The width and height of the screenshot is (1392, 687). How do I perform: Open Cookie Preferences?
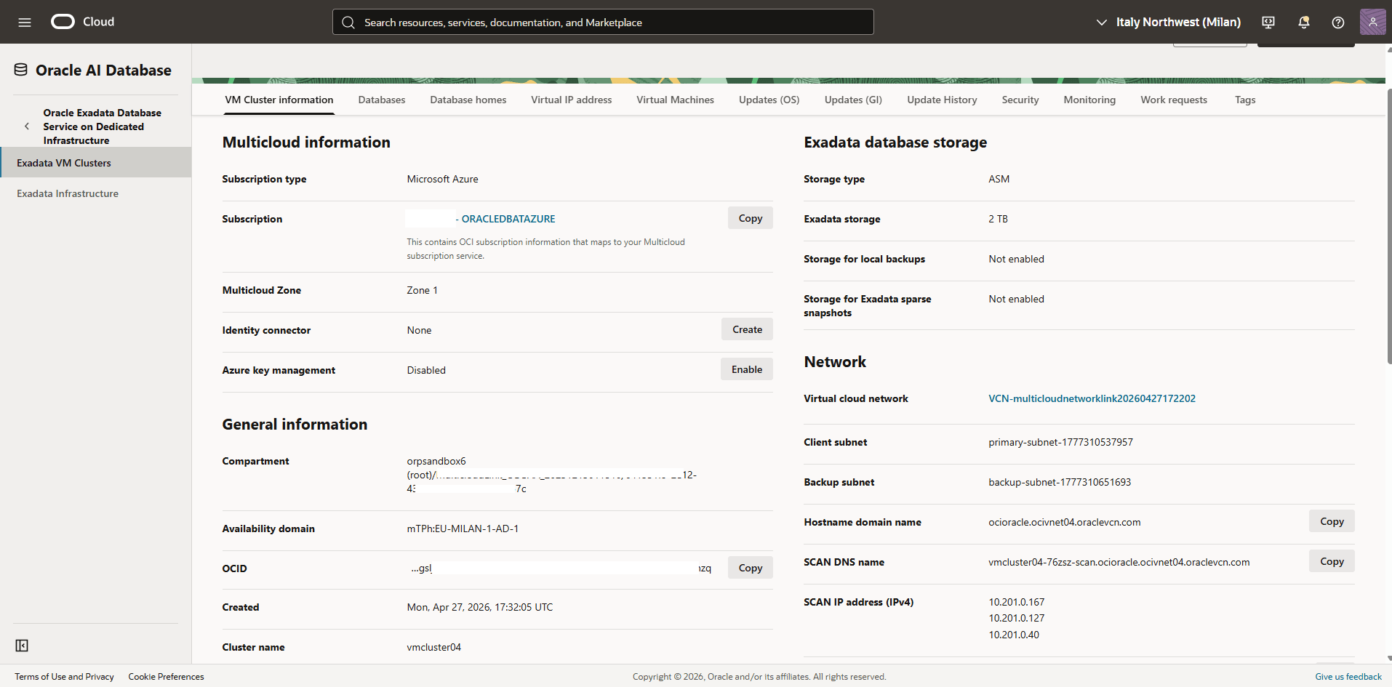[x=166, y=677]
